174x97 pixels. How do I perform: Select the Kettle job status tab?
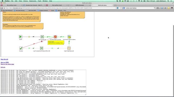(102, 5)
